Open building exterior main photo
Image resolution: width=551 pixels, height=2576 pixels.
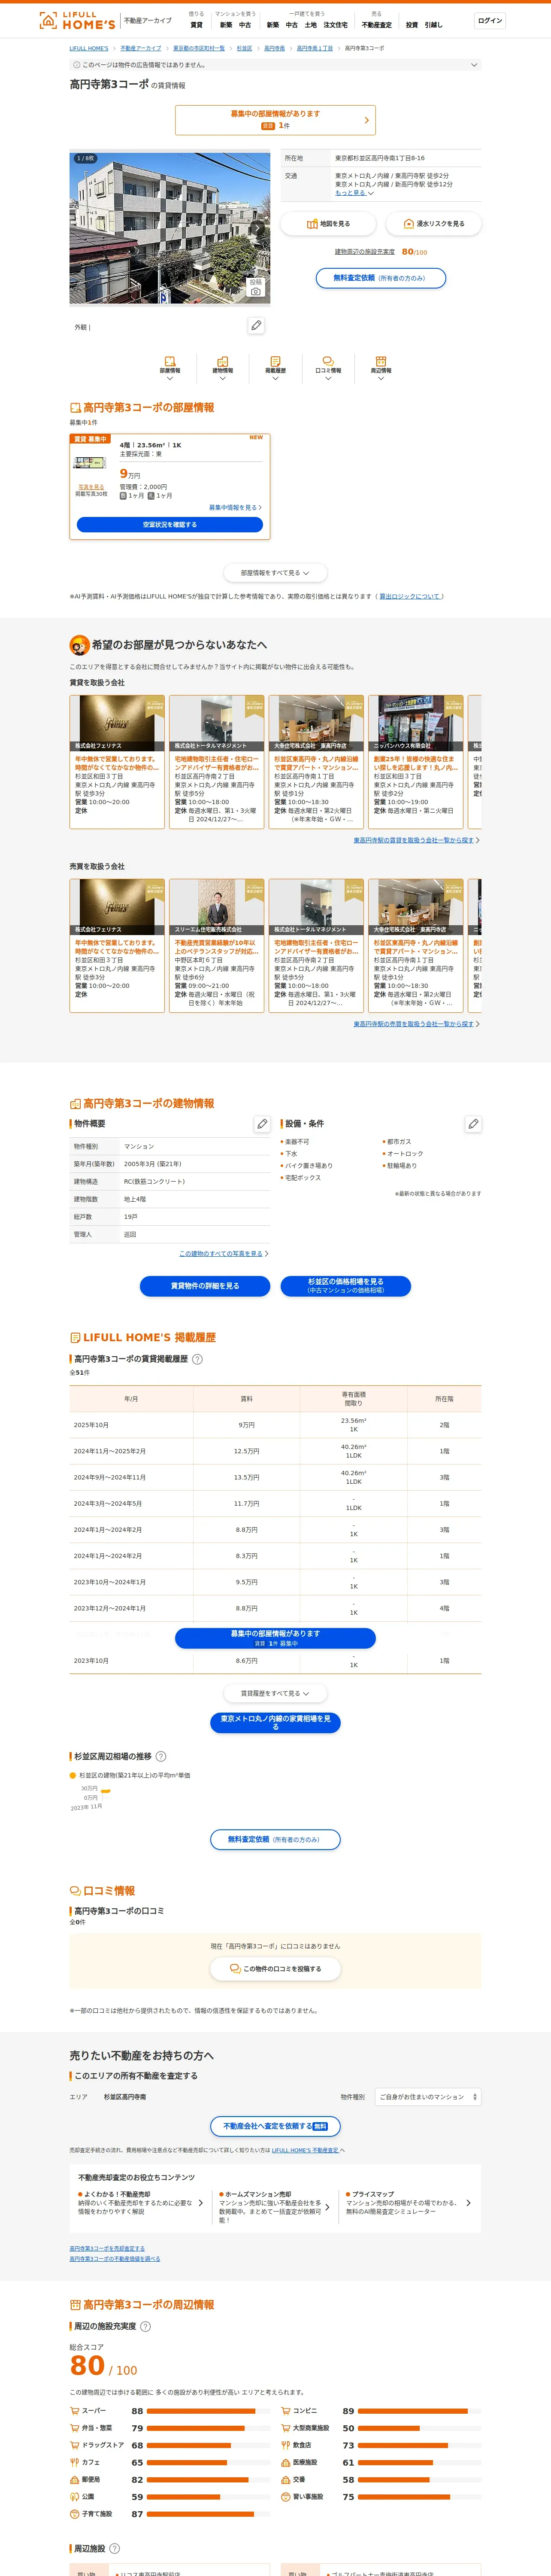pos(170,228)
